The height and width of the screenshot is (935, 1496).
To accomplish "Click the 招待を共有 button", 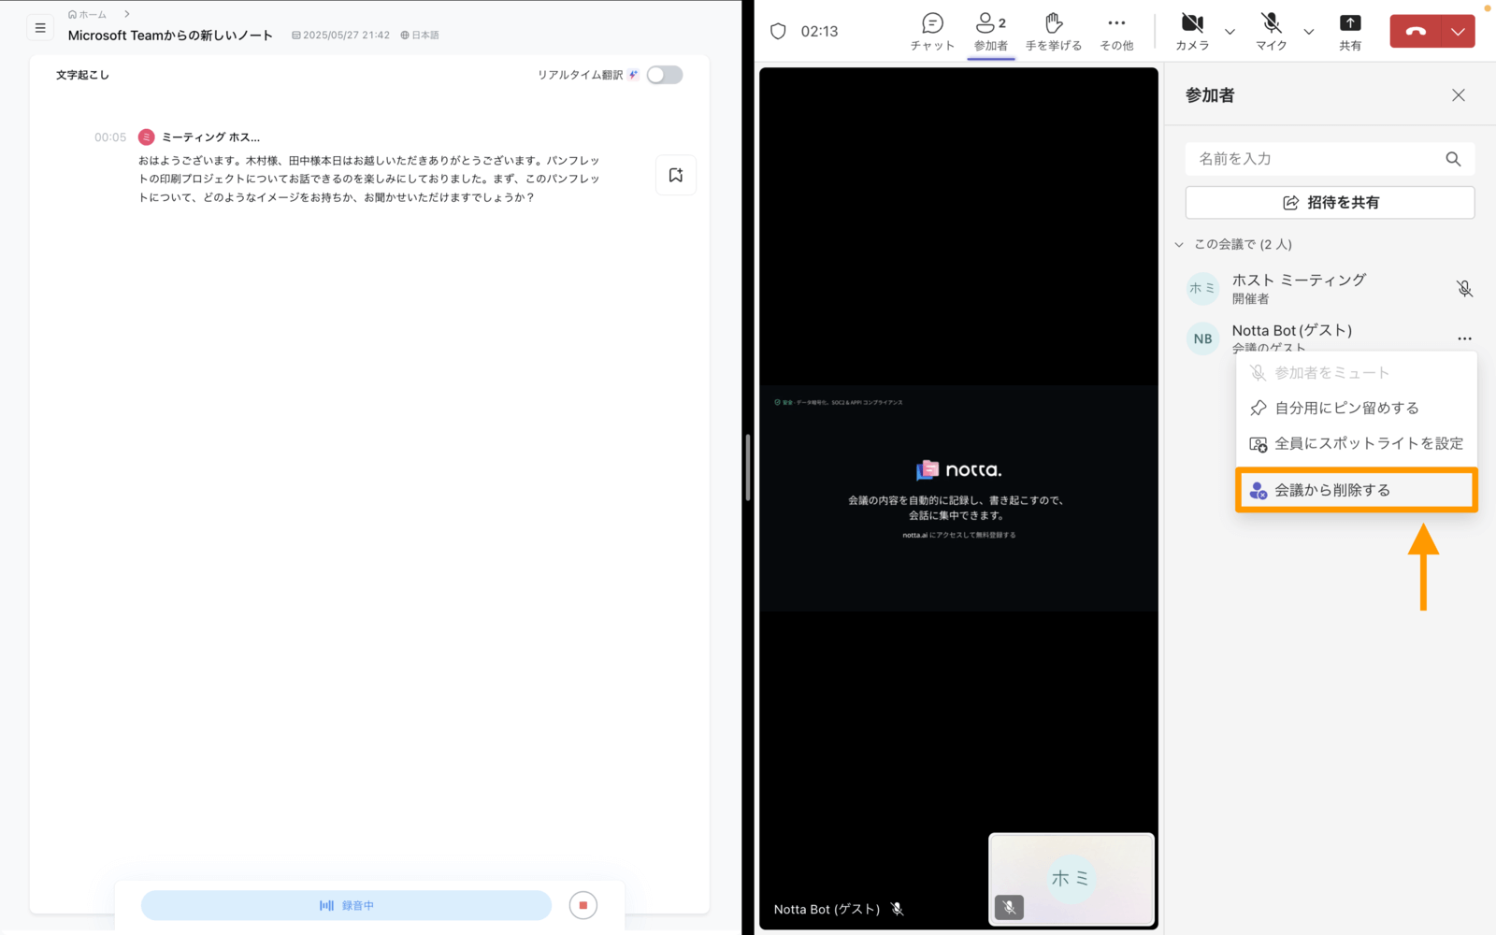I will tap(1331, 203).
